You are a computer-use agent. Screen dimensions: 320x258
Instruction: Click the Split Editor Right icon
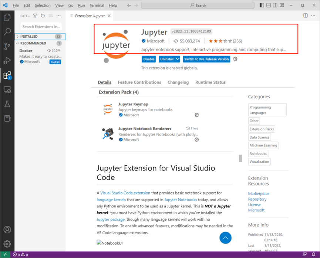tap(306, 16)
